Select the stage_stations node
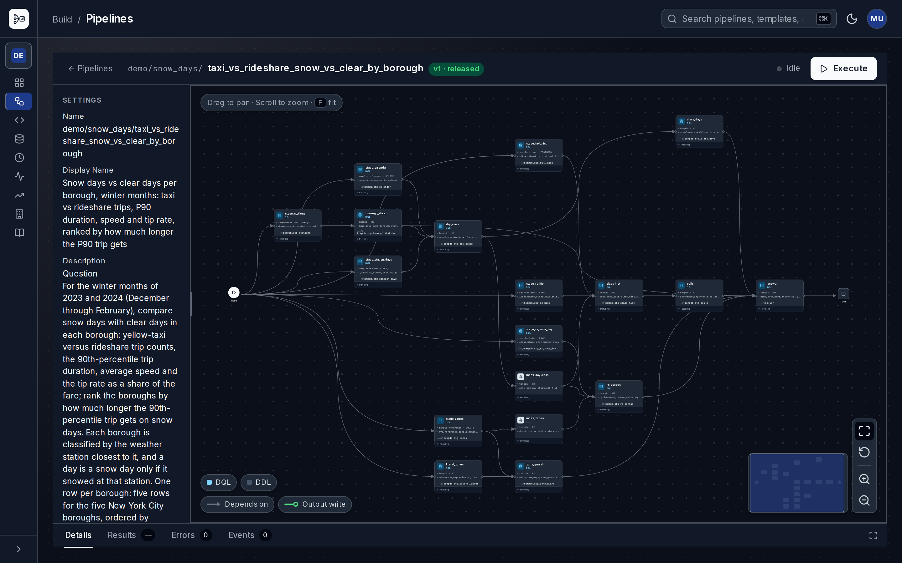The height and width of the screenshot is (563, 902). [298, 225]
